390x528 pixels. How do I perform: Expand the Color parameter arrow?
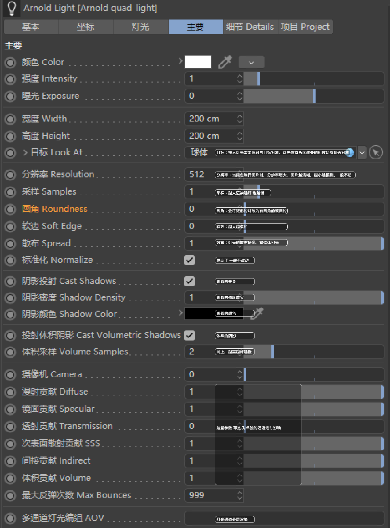tap(181, 61)
